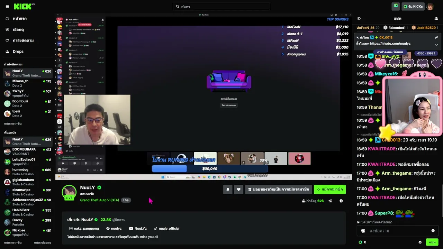The height and width of the screenshot is (249, 443).
Task: Show more recommended channels at sidebar bottom
Action: [x=13, y=242]
